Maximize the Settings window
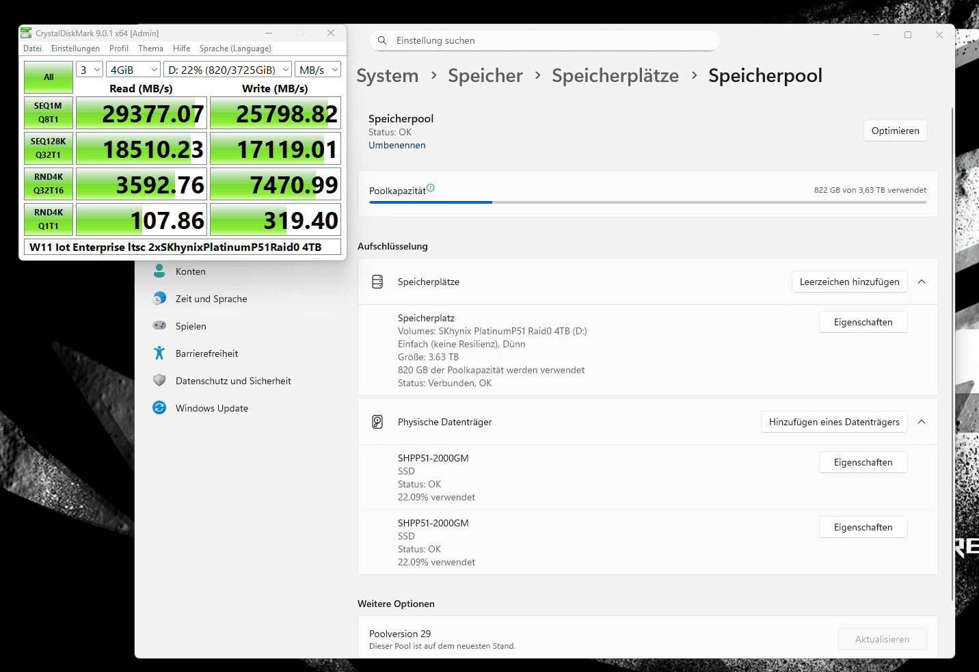 click(x=908, y=35)
